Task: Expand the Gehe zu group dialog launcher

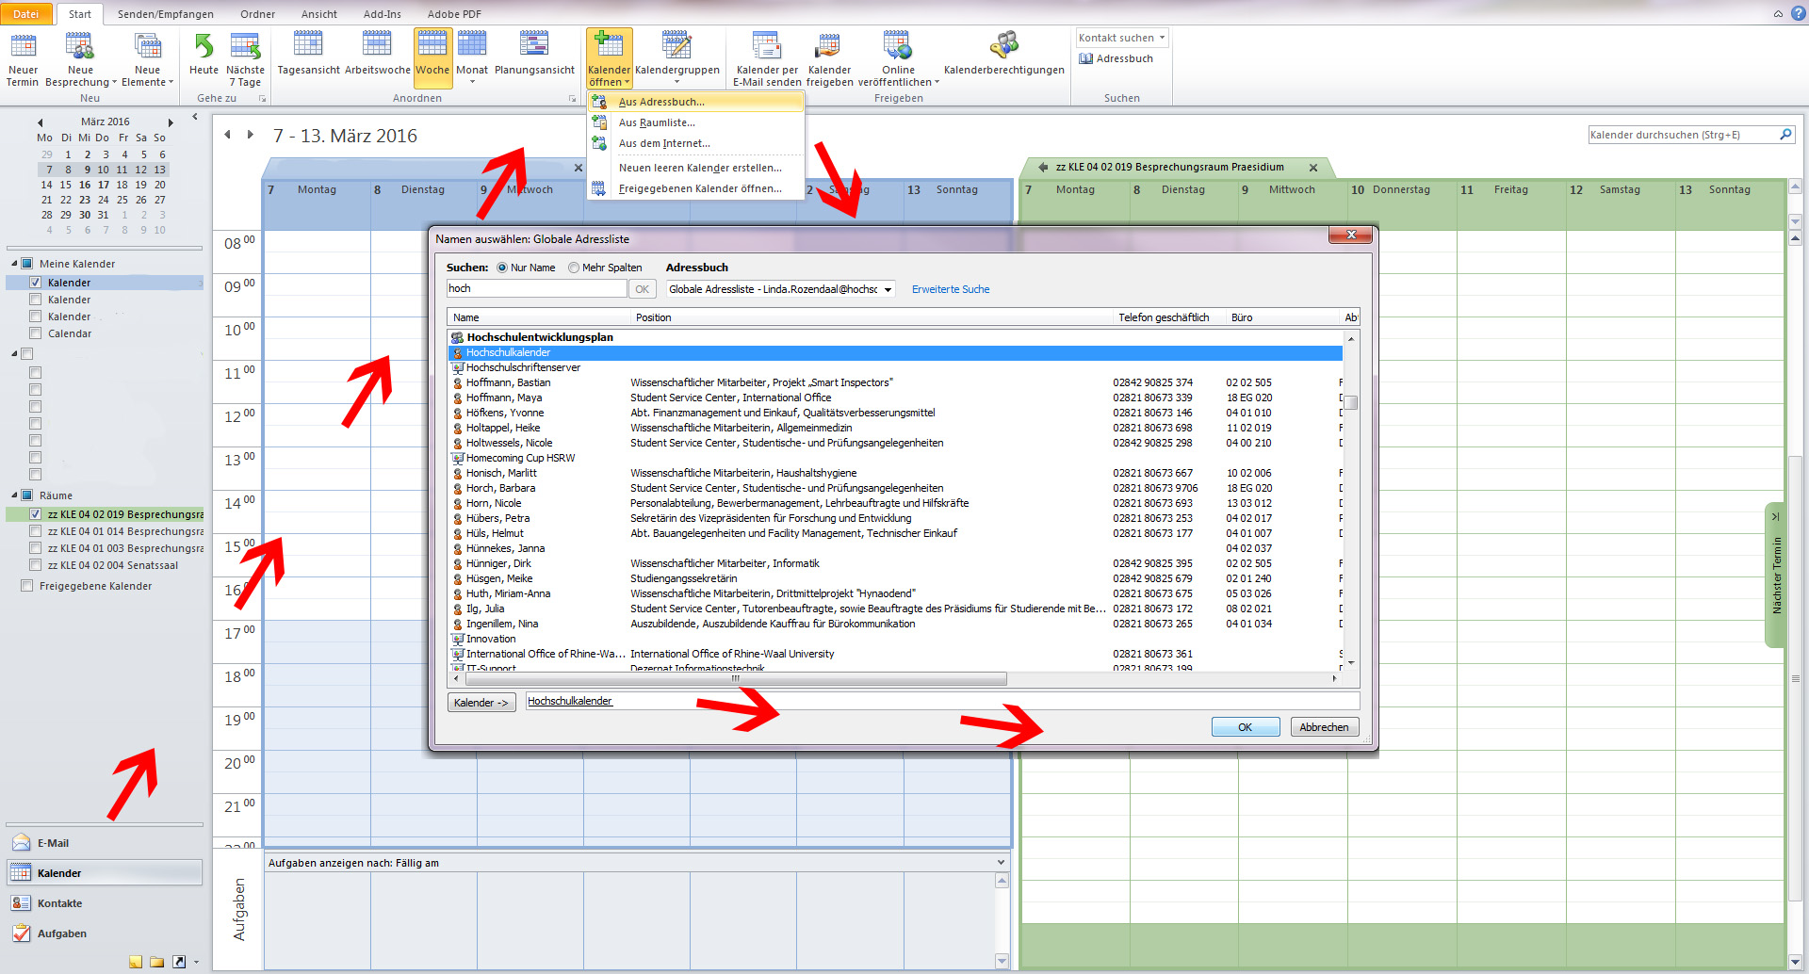Action: pyautogui.click(x=263, y=98)
